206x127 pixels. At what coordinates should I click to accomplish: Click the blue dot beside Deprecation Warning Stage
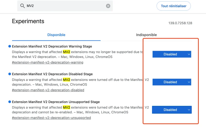(x=10, y=46)
